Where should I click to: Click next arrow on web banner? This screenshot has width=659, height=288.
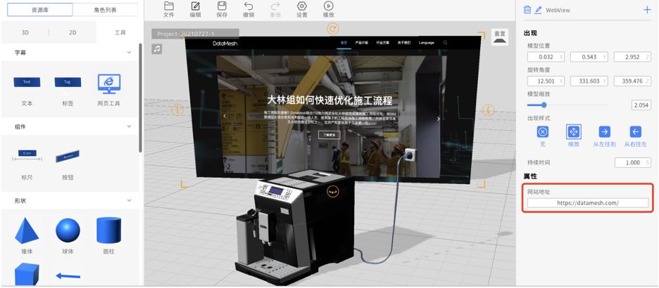click(x=439, y=119)
